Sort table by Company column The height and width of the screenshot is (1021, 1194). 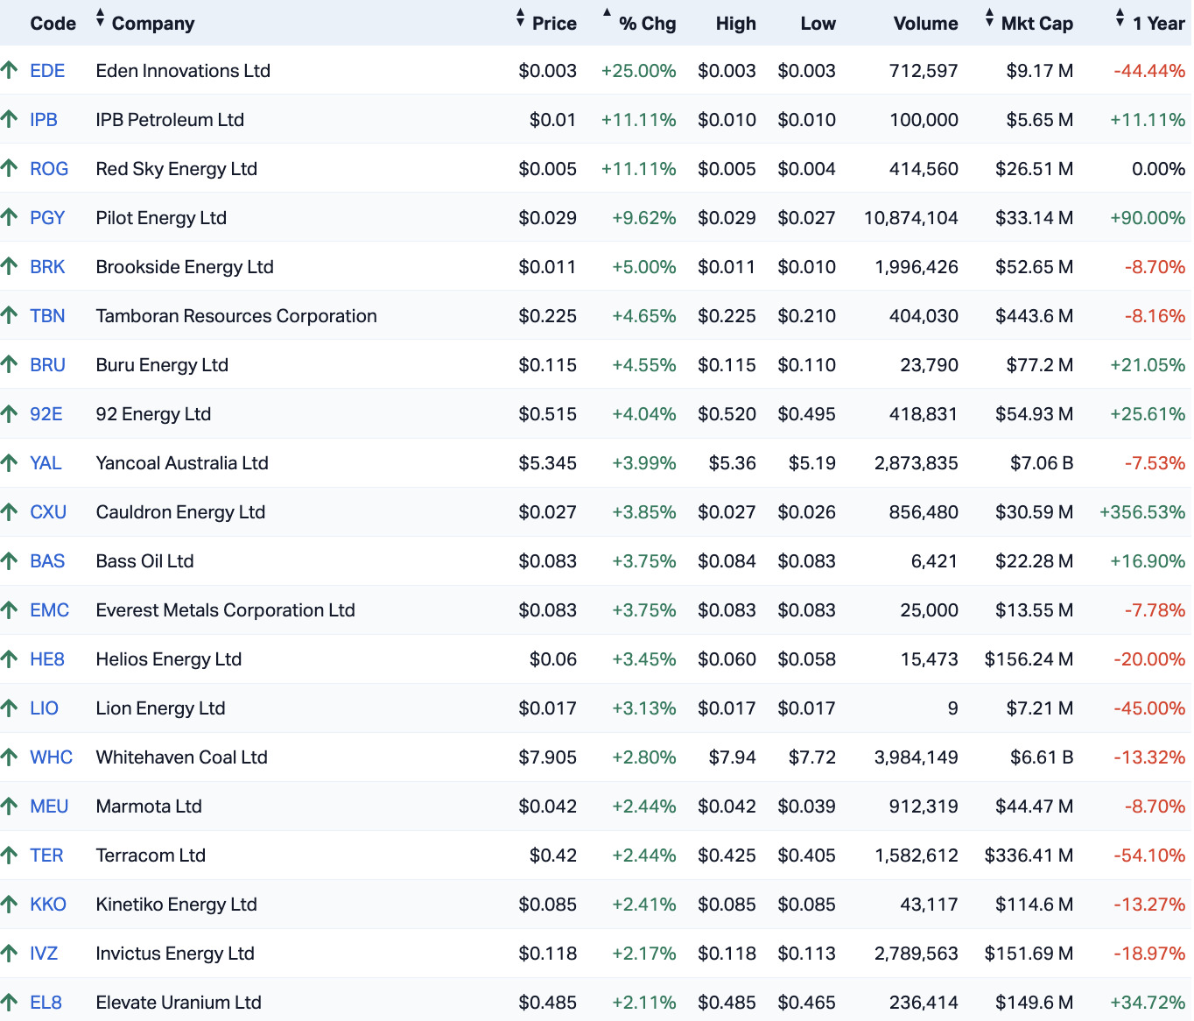tap(145, 23)
